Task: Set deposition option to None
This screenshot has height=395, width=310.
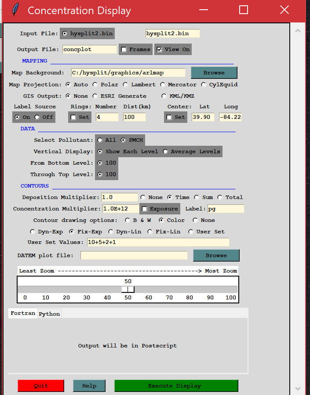Action: coord(143,197)
